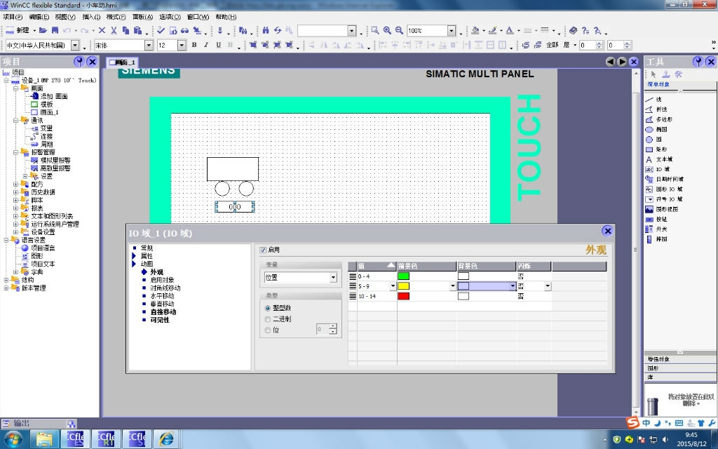Open the 插入(I) menu
Viewport: 718px width, 449px height.
click(91, 17)
